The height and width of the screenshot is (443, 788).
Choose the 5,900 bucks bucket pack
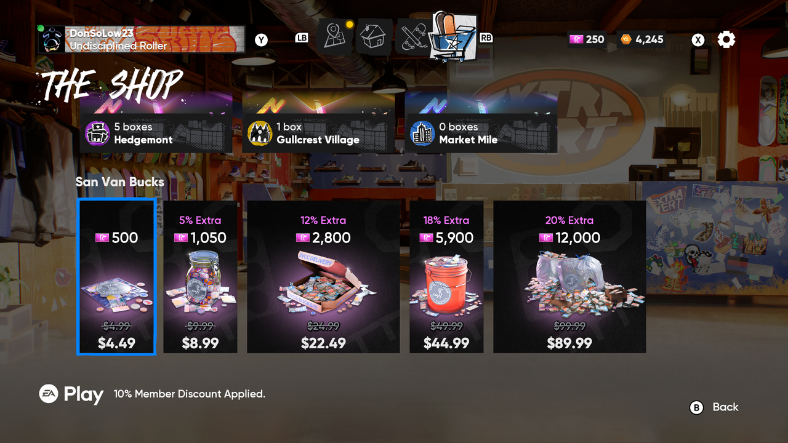446,277
